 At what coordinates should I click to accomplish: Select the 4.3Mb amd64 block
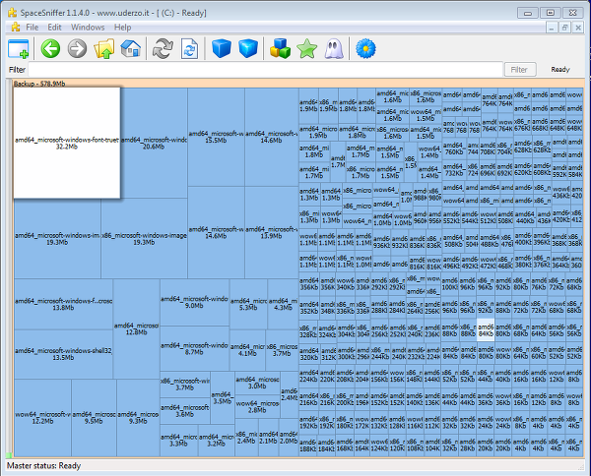[x=283, y=304]
